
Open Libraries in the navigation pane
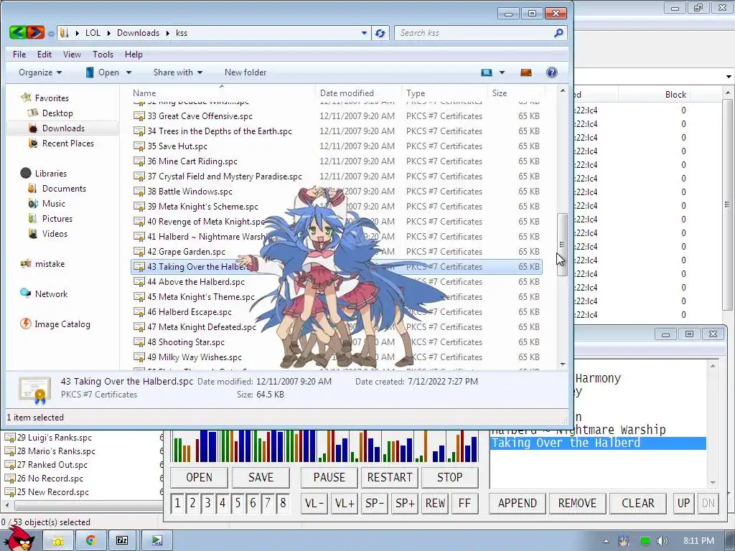click(51, 174)
